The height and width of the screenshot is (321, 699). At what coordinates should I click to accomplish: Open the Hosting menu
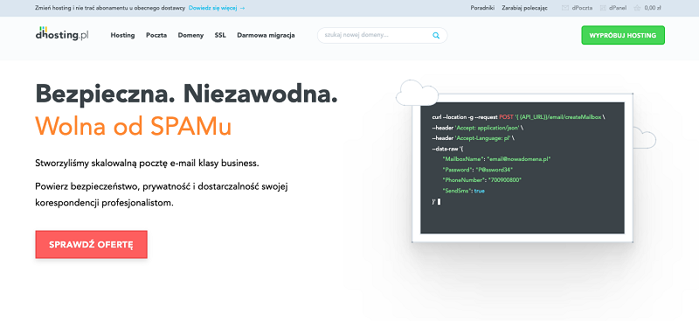(x=122, y=35)
